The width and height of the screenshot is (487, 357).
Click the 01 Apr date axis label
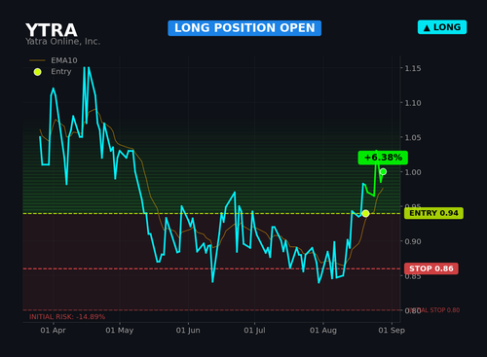pyautogui.click(x=53, y=331)
